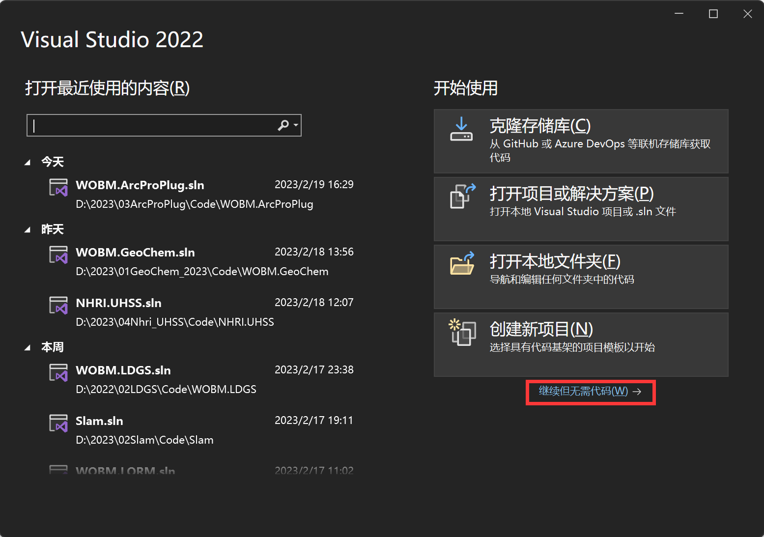This screenshot has width=764, height=537.
Task: Click timestamp 2023/2/17 23:38
Action: (x=314, y=369)
